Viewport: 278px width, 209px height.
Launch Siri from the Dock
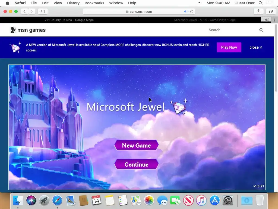coord(31,200)
